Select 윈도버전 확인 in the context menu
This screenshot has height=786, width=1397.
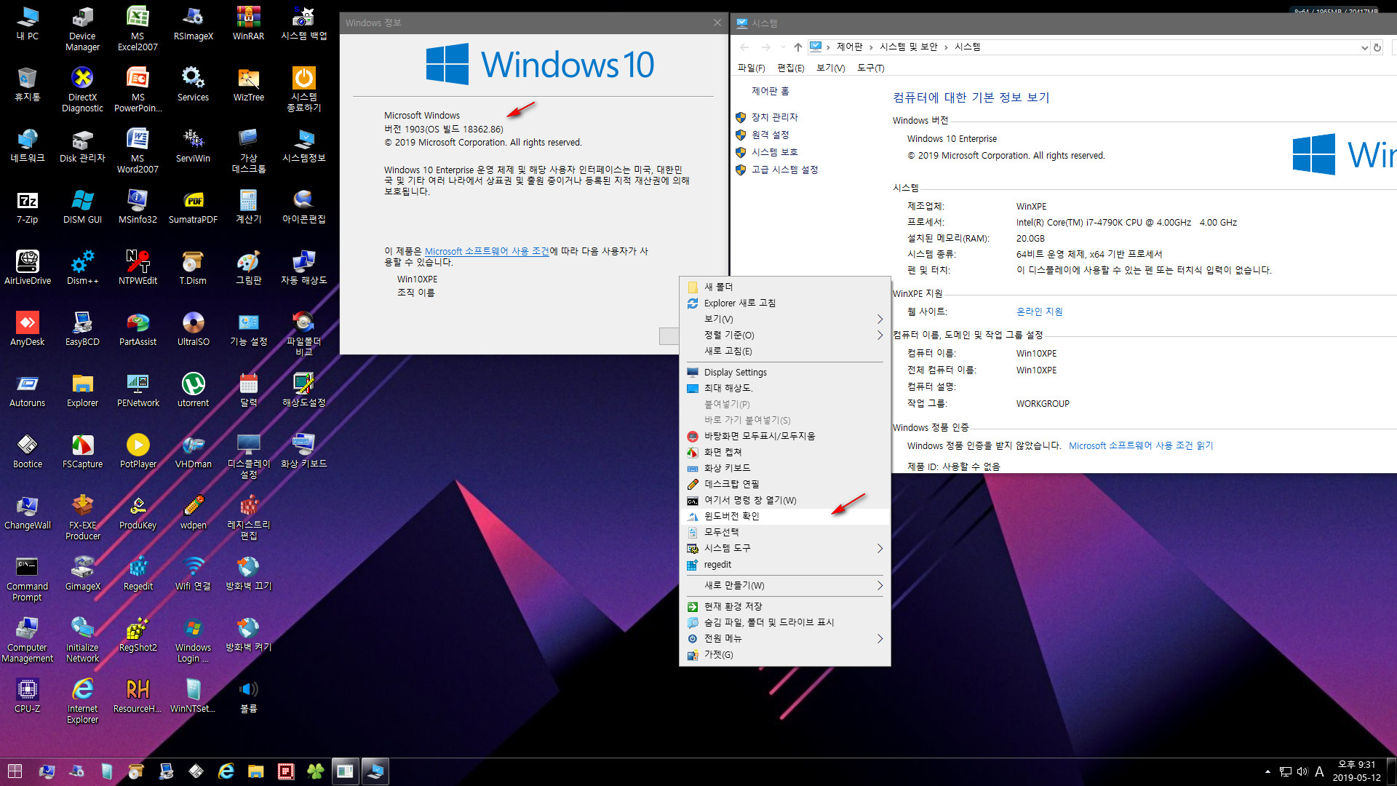(785, 516)
